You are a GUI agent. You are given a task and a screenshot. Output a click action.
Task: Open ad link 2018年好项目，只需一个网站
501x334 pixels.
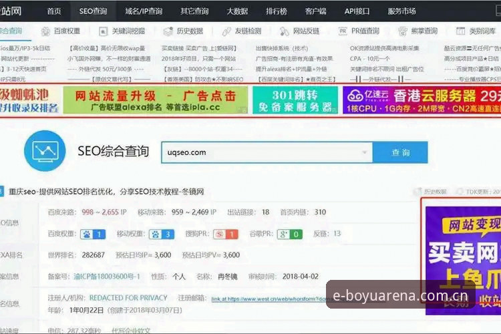click(x=198, y=59)
